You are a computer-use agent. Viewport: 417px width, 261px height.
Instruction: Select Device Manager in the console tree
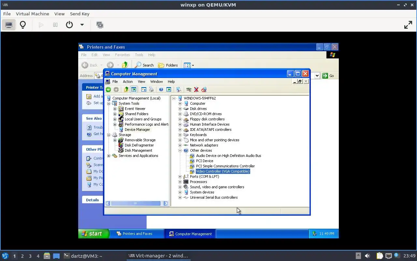[x=137, y=130]
